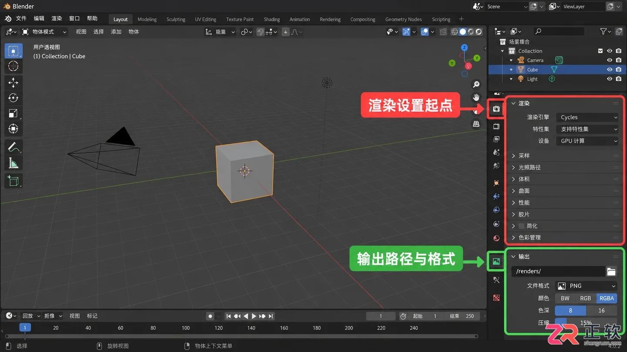627x352 pixels.
Task: Select the BW color mode
Action: tap(565, 299)
